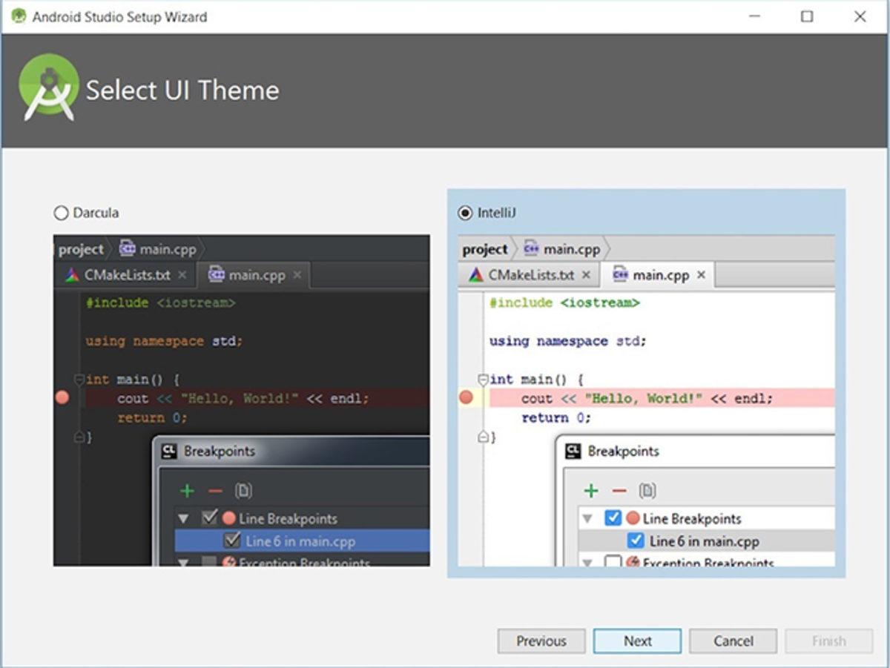Click the C++ icon on IntelliJ main.cpp tab
The height and width of the screenshot is (668, 890).
point(619,274)
